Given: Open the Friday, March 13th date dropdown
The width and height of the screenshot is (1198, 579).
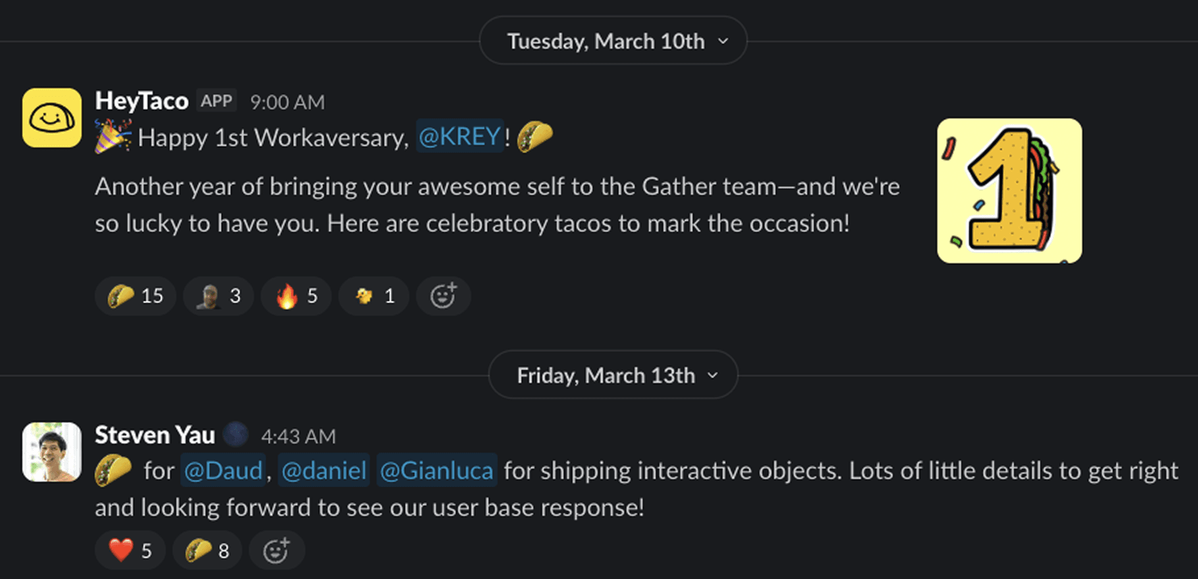Looking at the screenshot, I should tap(613, 375).
